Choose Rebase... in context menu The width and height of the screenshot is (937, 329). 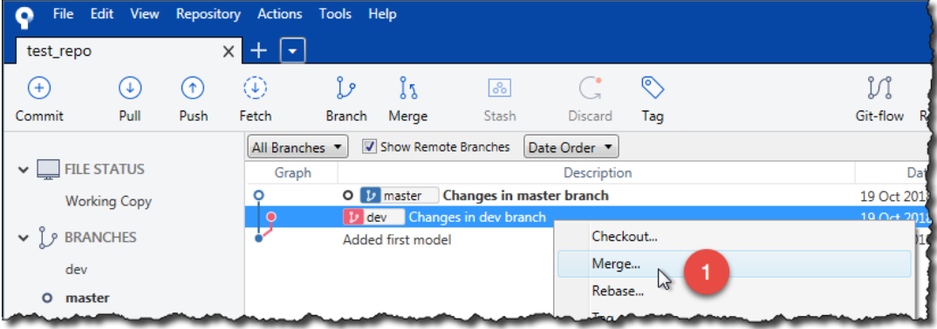[735, 291]
